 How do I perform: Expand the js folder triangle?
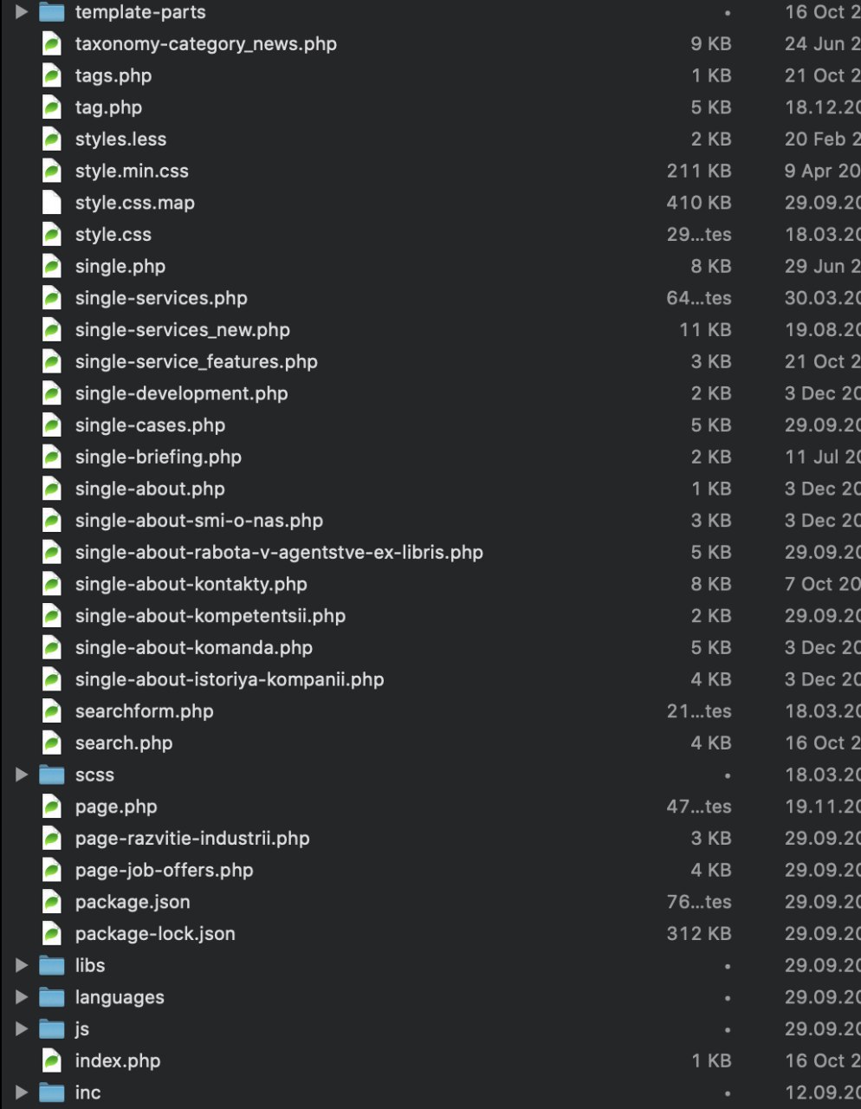pyautogui.click(x=22, y=1028)
